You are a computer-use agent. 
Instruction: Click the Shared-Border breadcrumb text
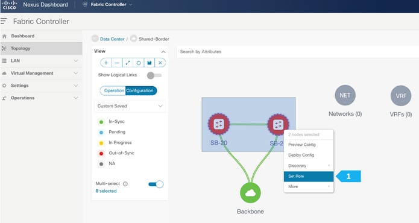click(154, 39)
